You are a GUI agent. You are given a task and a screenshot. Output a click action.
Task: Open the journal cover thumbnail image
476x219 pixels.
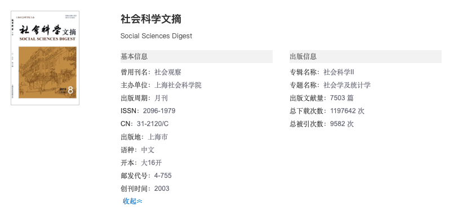pos(45,58)
